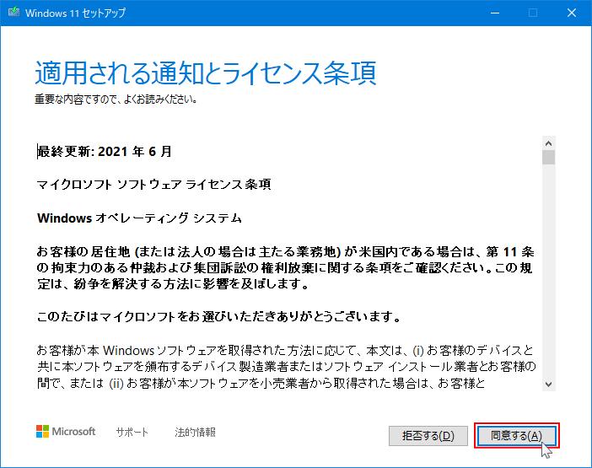Click the Windows オペレーティング システム line
Screen dimensions: 592x468
pos(139,218)
